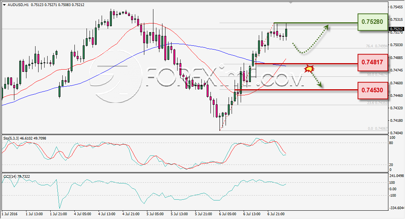The width and height of the screenshot is (405, 219).
Task: Click the -100 level on CCI scale
Action: point(393,195)
